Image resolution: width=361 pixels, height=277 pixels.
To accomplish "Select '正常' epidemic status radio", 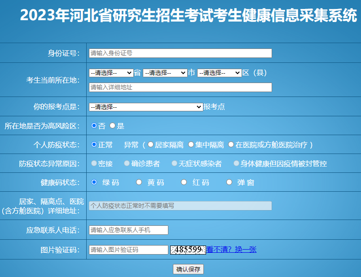I will 94,145.
